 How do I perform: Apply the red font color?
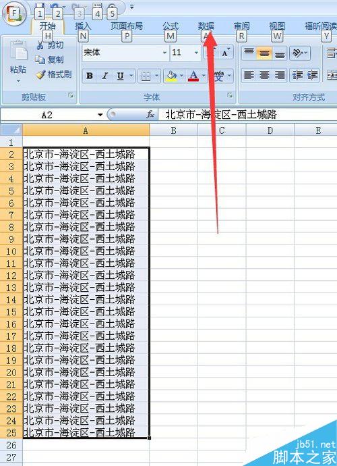[x=193, y=76]
